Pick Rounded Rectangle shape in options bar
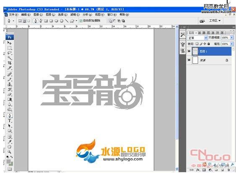Screen dimensions: 236x173 click(x=51, y=21)
